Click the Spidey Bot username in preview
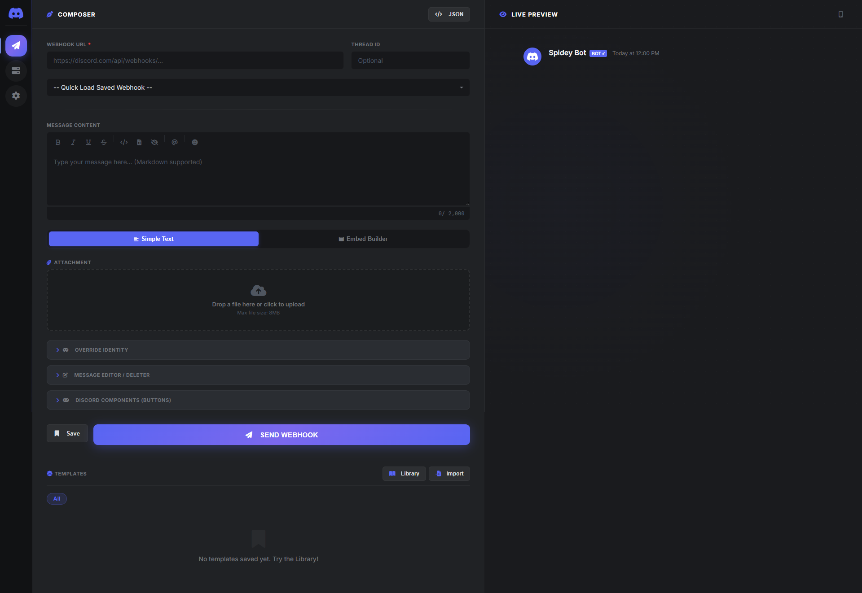862x593 pixels. tap(567, 53)
